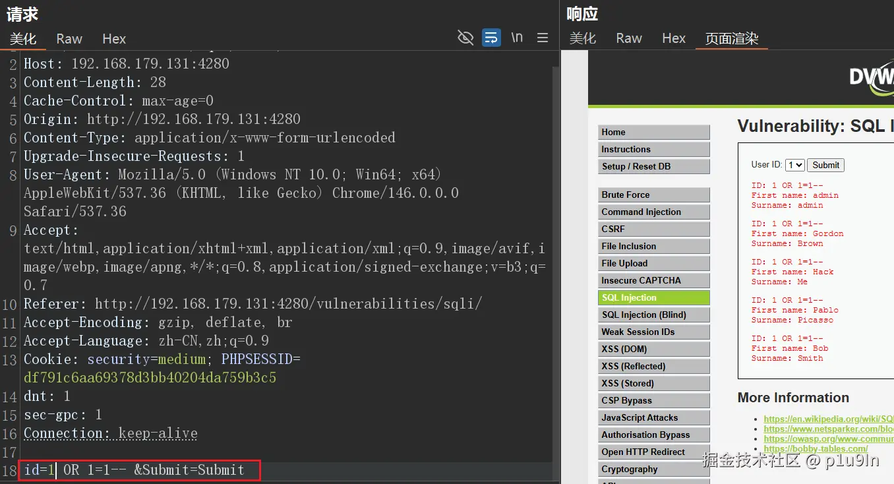Click the DVWA logo in header
Image resolution: width=894 pixels, height=484 pixels.
click(871, 78)
